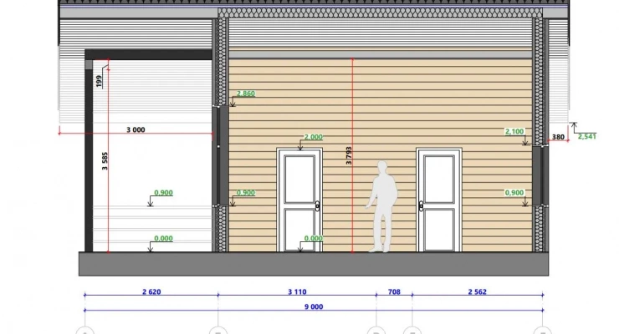619x334 pixels.
Task: Select the 2,860 elevation mark
Action: [246, 94]
